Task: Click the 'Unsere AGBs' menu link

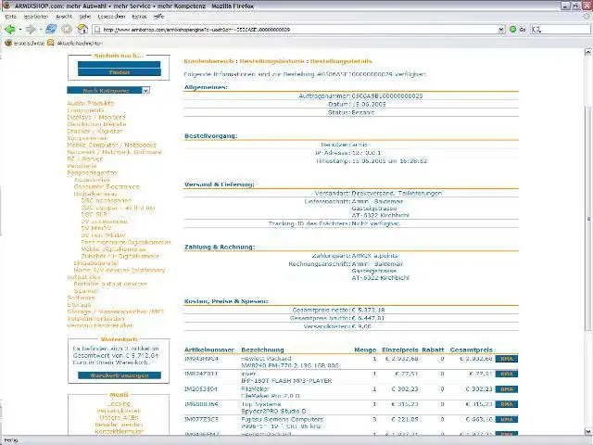Action: 120,418
